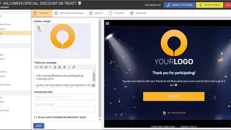Open the sidebar item ending in 'ation Form'

tap(5, 25)
